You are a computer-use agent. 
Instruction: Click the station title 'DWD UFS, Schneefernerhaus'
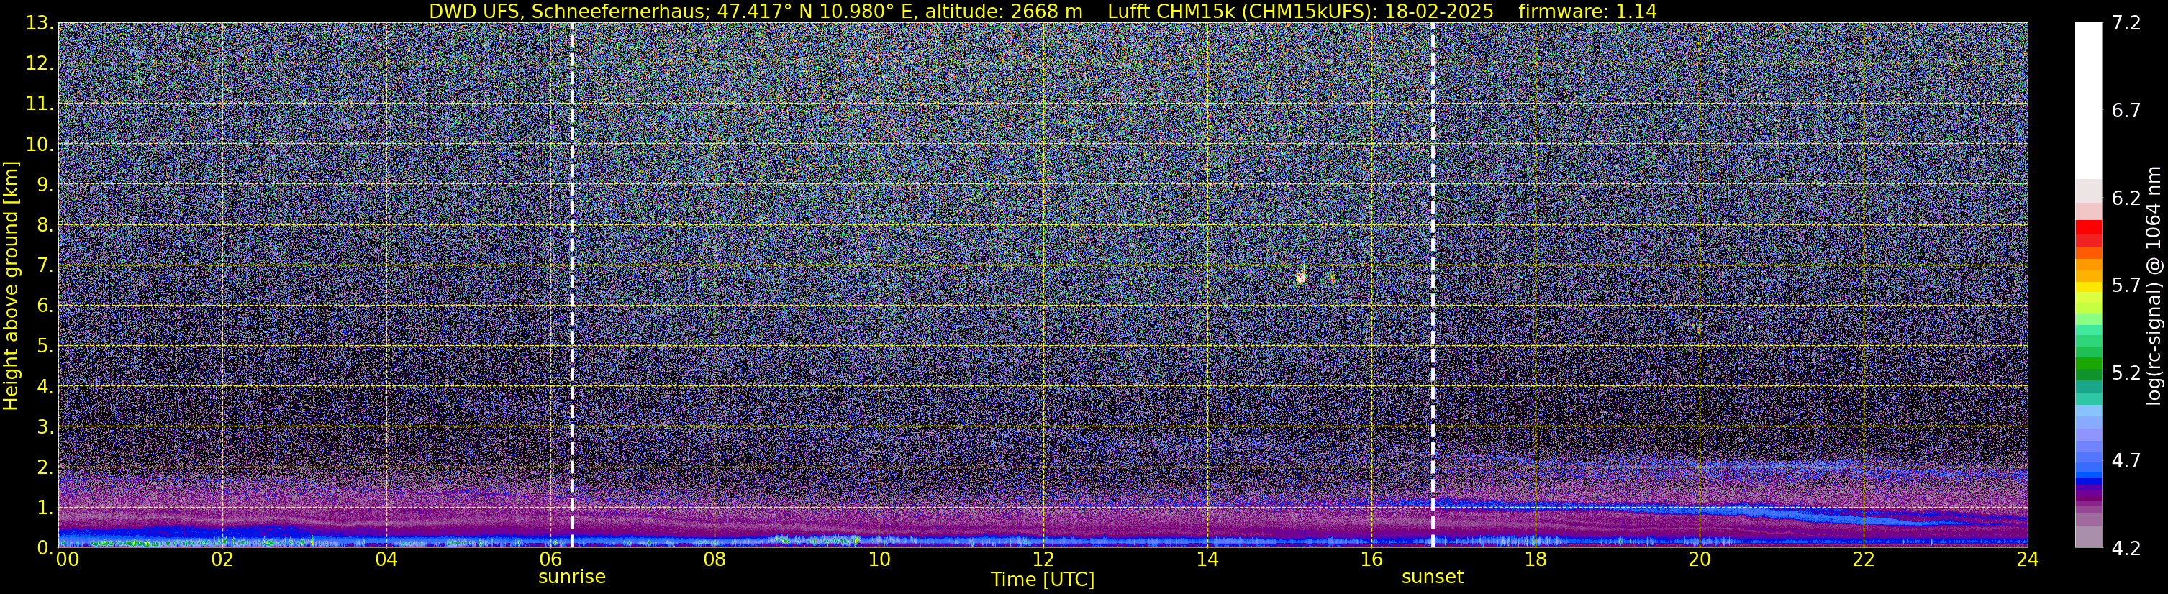[x=566, y=11]
